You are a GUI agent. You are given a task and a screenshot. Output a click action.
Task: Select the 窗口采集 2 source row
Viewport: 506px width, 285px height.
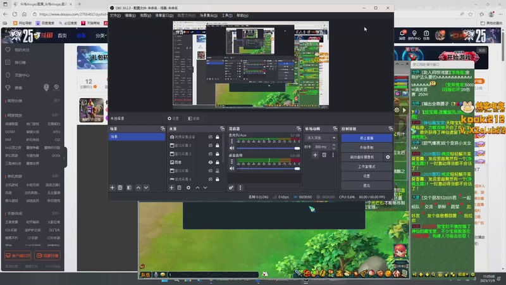click(x=195, y=154)
